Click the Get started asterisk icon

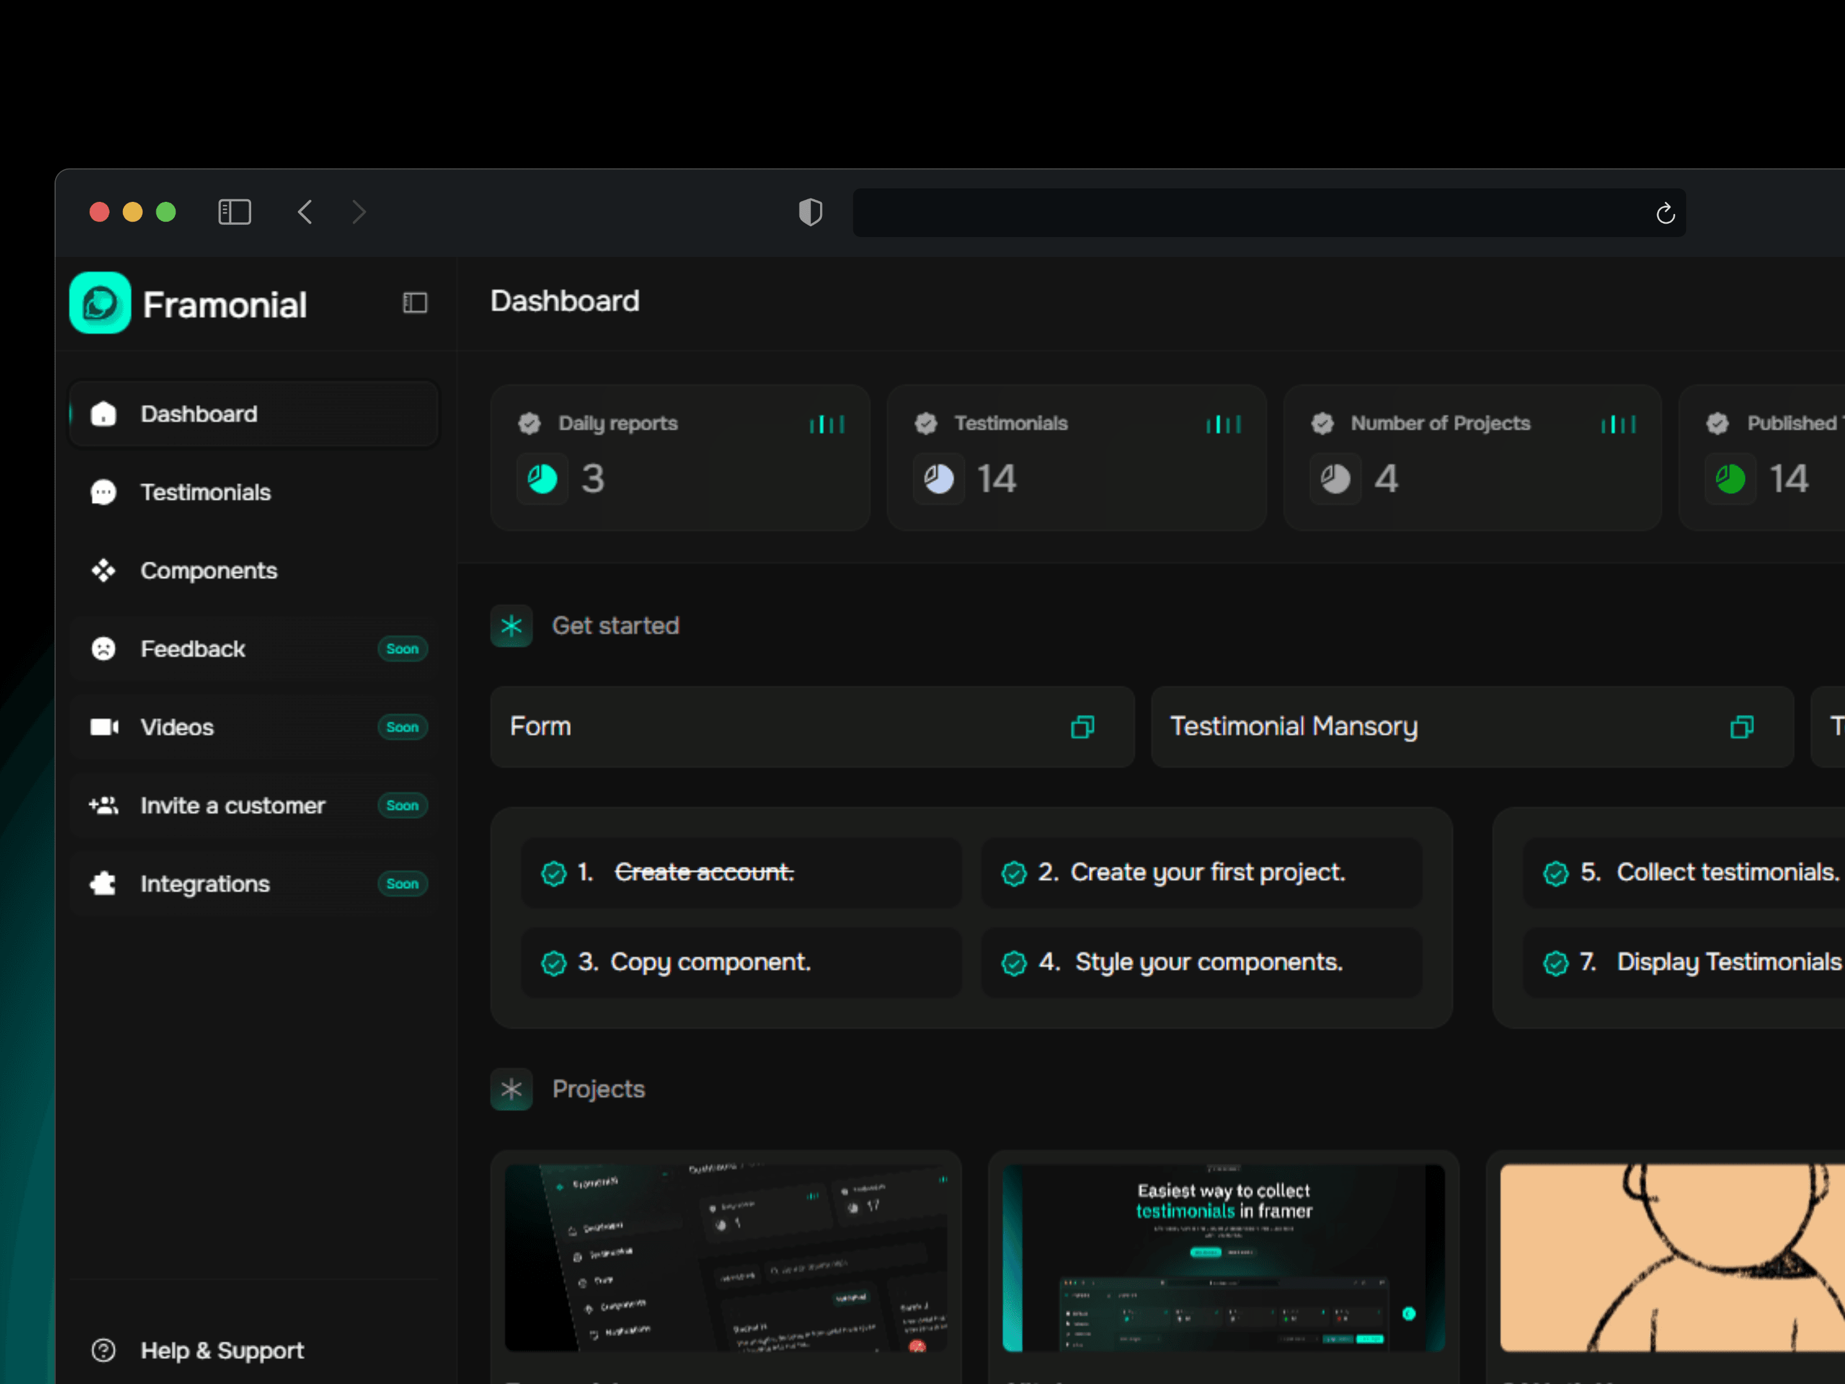click(x=511, y=625)
